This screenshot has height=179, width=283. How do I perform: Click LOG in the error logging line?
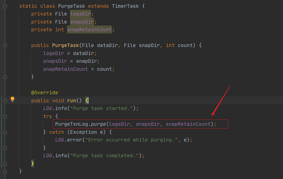(60, 140)
